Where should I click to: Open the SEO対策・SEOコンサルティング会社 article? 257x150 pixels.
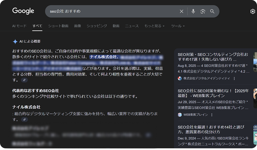213,57
